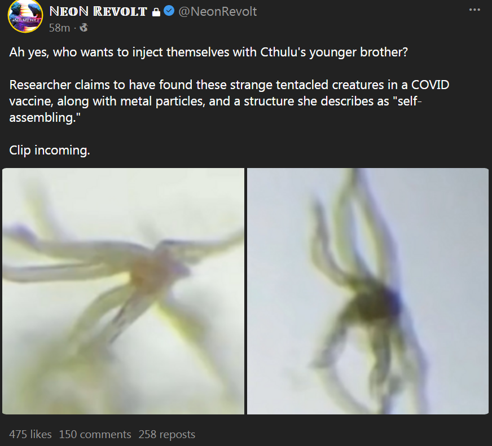This screenshot has height=446, width=492.
Task: View the 258 reposts list
Action: pyautogui.click(x=167, y=434)
